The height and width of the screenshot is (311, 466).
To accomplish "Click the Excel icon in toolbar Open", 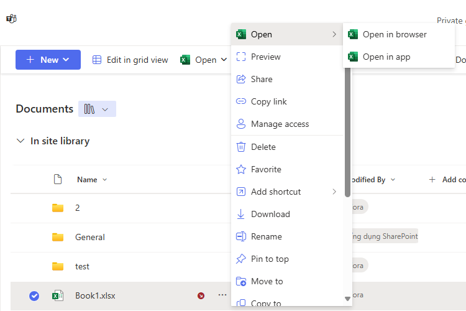I will coord(185,60).
